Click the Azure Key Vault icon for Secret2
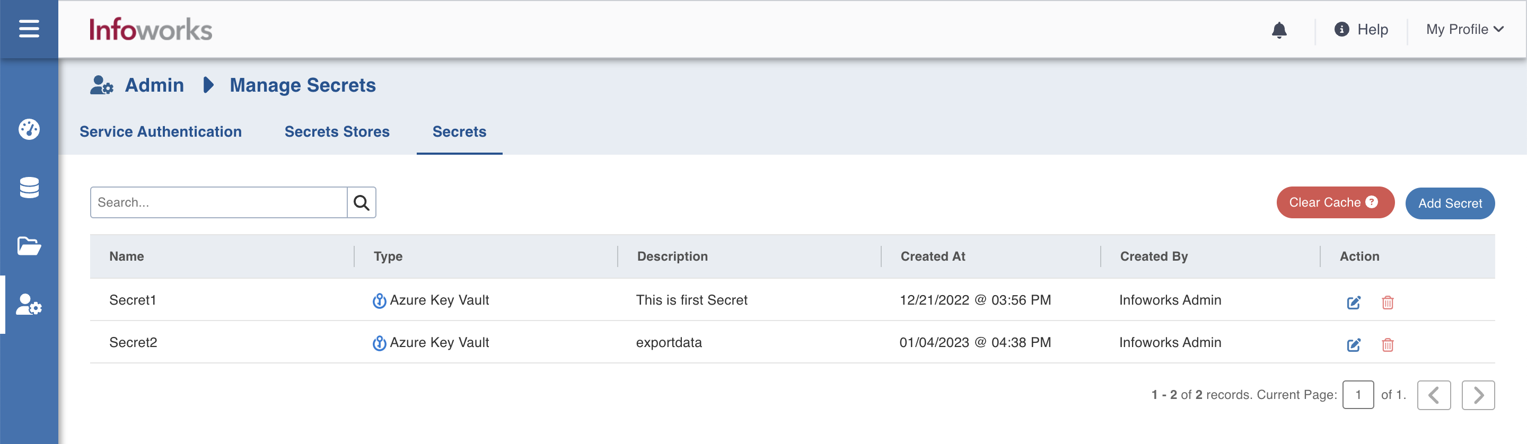 point(380,343)
